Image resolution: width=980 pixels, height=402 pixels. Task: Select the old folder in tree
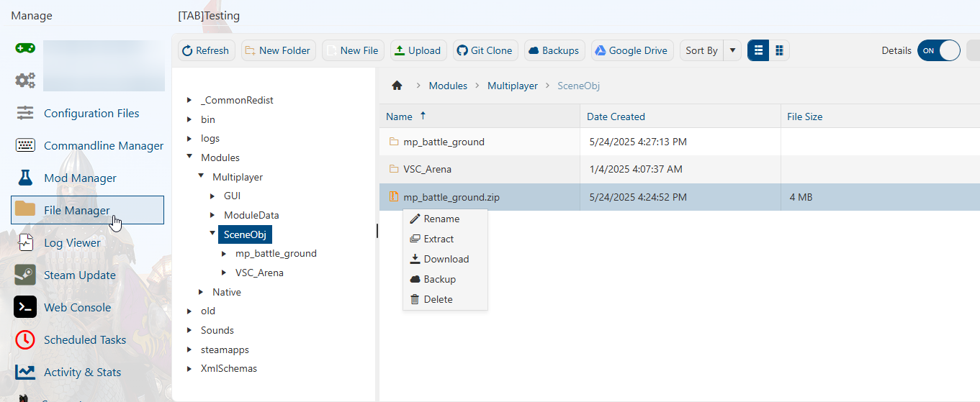208,311
